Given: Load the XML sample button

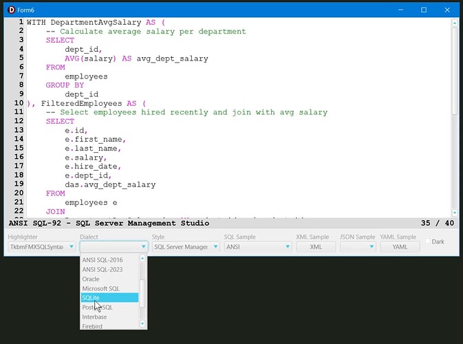Looking at the screenshot, I should click(x=316, y=246).
